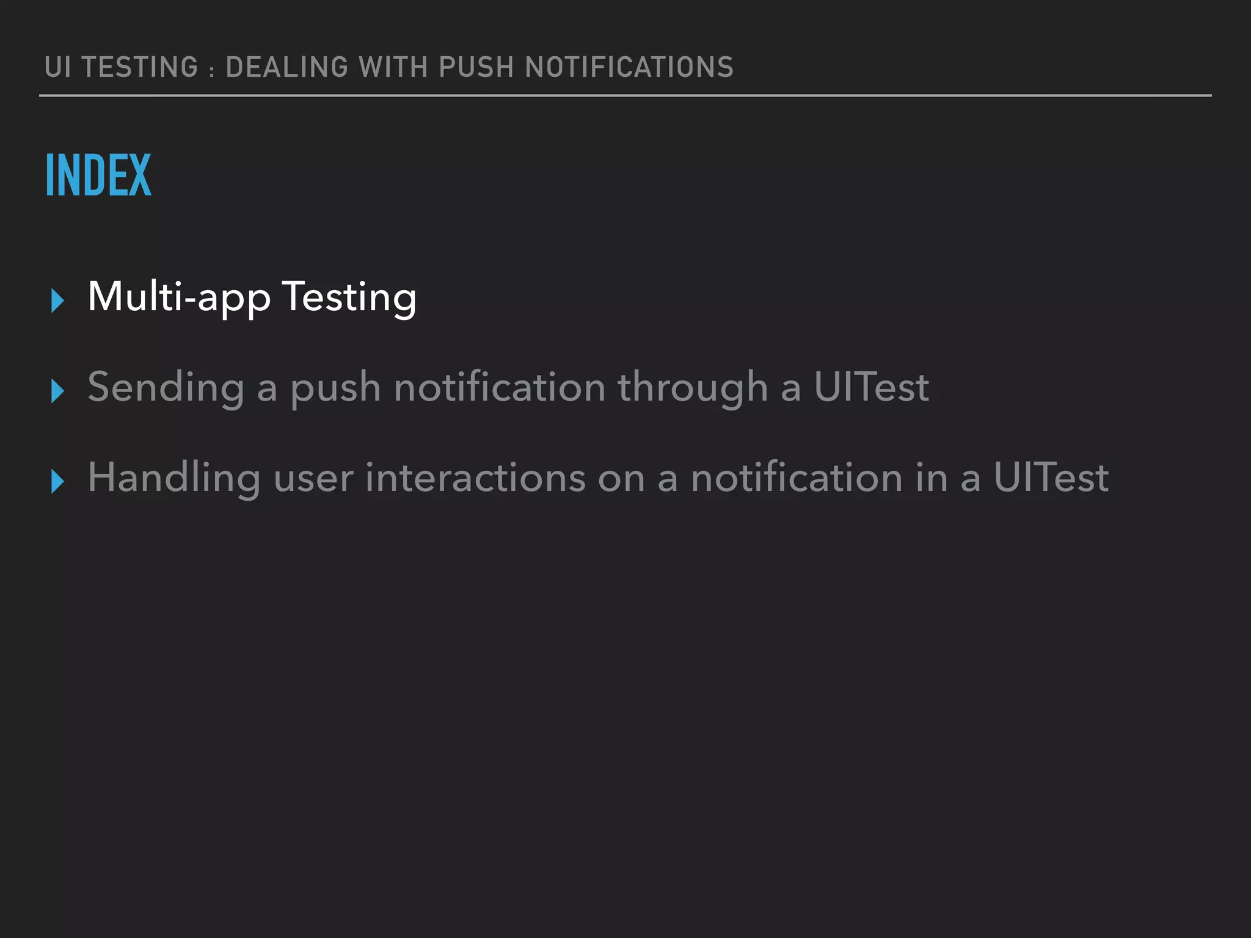Click the arrow bullet before Handling user interactions

(57, 481)
